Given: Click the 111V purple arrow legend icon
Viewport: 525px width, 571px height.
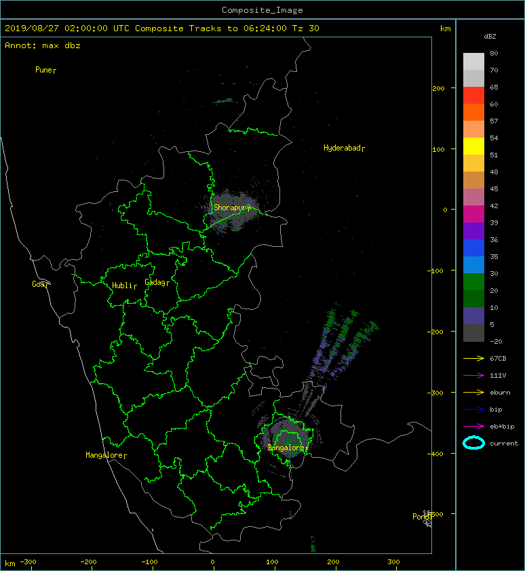Looking at the screenshot, I should pyautogui.click(x=473, y=376).
